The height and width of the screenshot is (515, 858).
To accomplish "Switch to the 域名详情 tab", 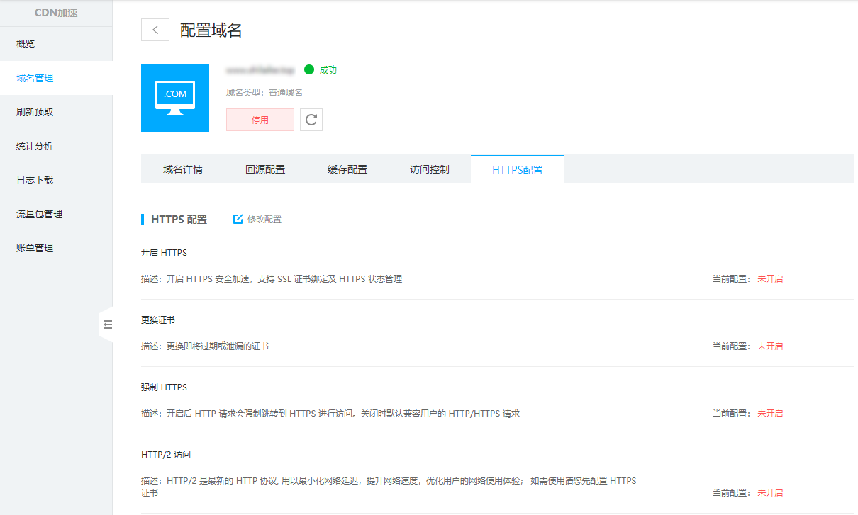I will tap(183, 169).
